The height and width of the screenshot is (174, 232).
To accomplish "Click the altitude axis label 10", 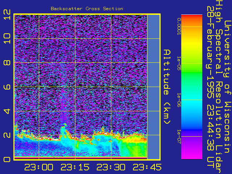I will point(7,38).
